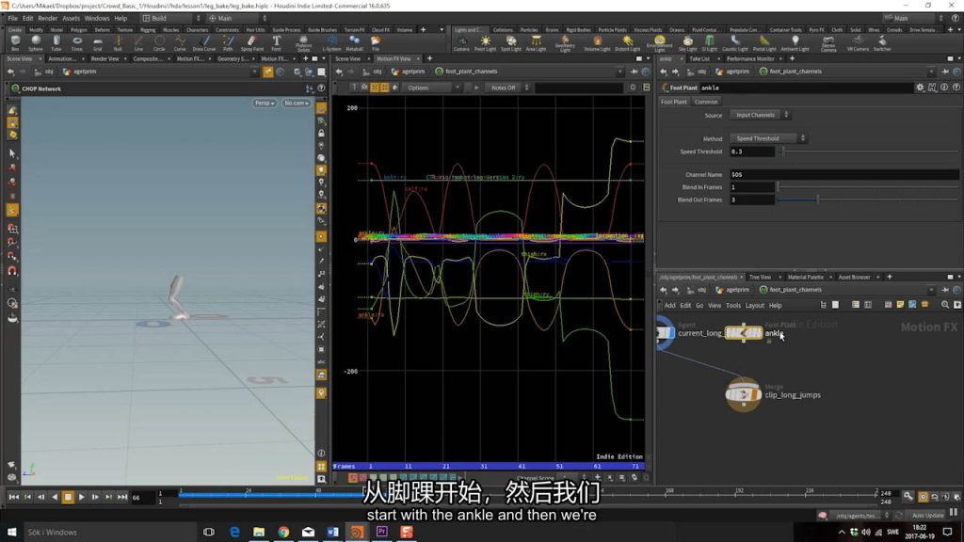
Task: Select the Tube shelf tool
Action: [56, 43]
